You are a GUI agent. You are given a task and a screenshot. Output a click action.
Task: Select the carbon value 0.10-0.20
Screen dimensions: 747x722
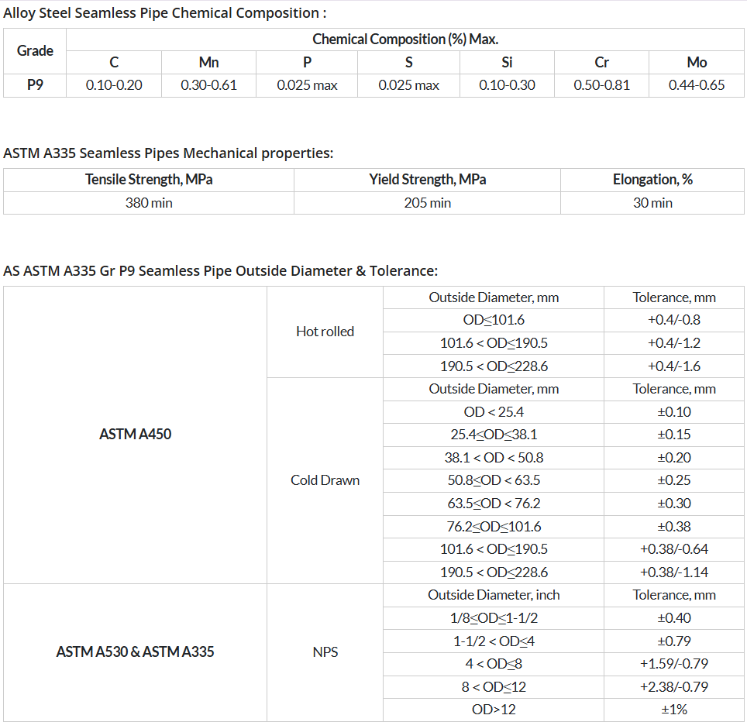point(114,85)
